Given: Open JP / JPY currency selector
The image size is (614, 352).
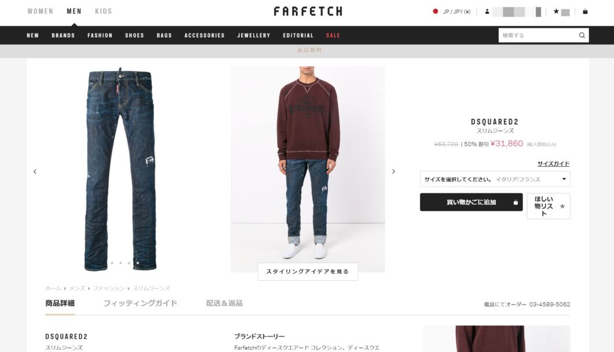Looking at the screenshot, I should point(456,12).
